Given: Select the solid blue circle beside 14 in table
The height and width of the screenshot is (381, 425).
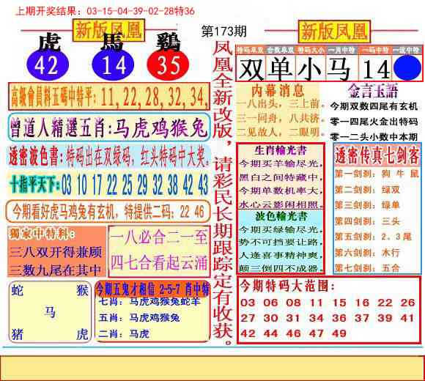Looking at the screenshot, I should (x=407, y=68).
